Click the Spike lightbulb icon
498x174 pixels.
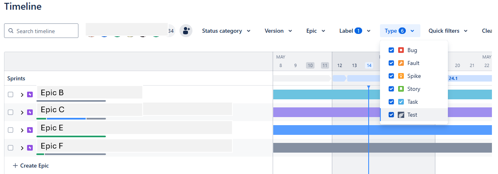pos(401,76)
